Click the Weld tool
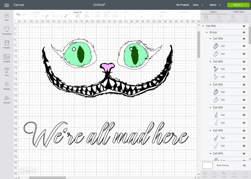This screenshot has width=251, height=179. pyautogui.click(x=214, y=175)
